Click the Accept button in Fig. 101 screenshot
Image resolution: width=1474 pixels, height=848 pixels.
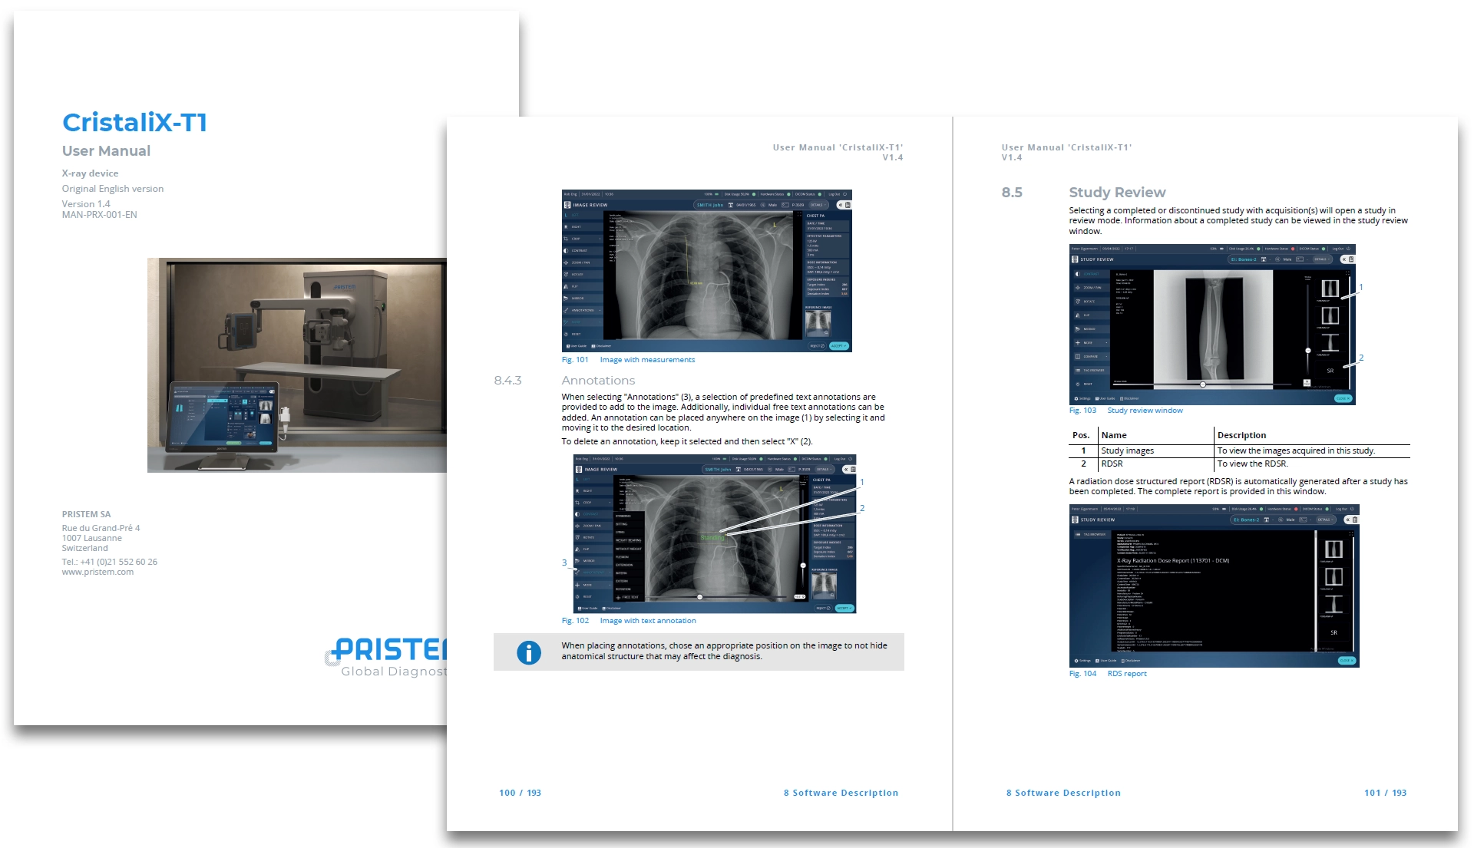coord(838,346)
